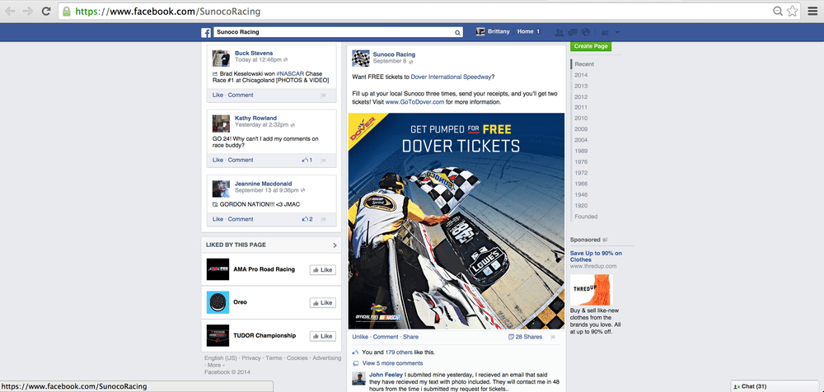Open Chrome hamburger menu
This screenshot has width=824, height=392.
click(812, 11)
